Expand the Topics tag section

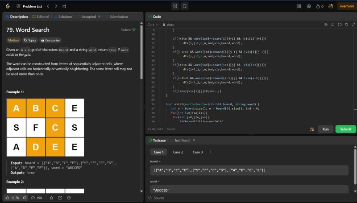pos(30,40)
